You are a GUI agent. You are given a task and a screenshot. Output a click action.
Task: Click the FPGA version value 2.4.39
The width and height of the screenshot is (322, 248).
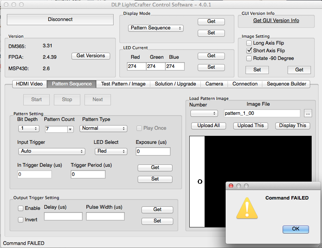[49, 57]
